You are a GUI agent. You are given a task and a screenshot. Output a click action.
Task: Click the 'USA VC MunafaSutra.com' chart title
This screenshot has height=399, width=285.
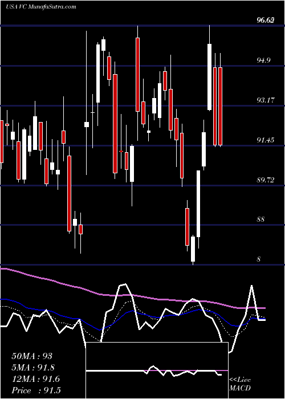click(x=41, y=6)
